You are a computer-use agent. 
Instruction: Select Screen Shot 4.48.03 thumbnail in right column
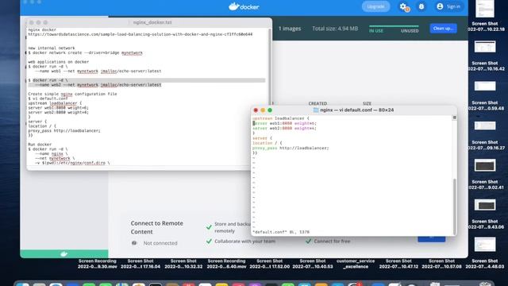[x=485, y=245]
